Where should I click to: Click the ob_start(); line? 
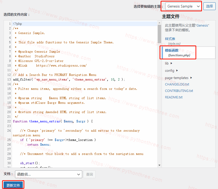(30, 163)
